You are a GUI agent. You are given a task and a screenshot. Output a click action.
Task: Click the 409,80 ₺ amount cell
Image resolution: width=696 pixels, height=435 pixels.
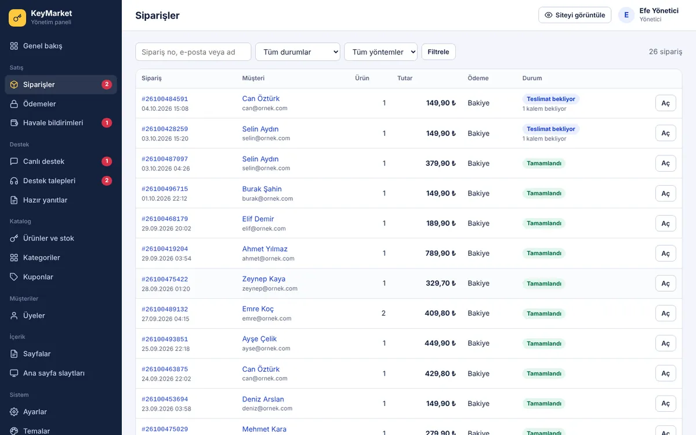tap(440, 313)
